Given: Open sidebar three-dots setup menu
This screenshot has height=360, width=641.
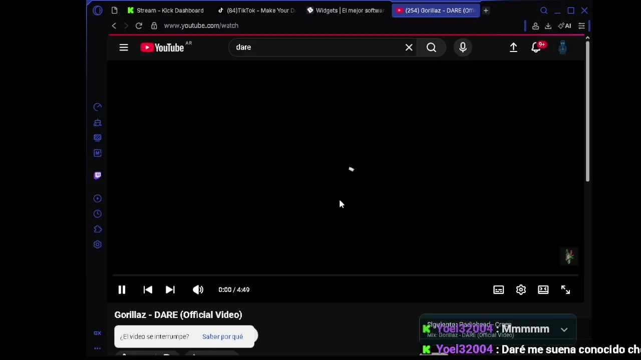Looking at the screenshot, I should (x=98, y=348).
